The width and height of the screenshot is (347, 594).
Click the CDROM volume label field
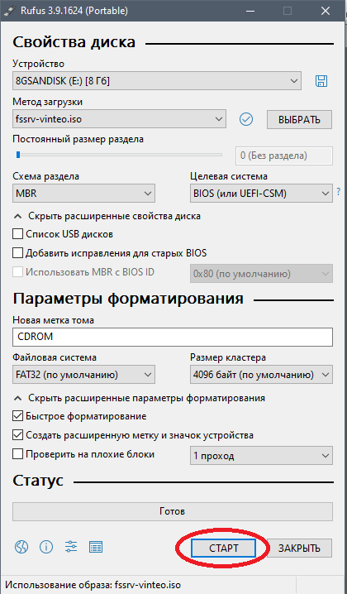(x=173, y=337)
